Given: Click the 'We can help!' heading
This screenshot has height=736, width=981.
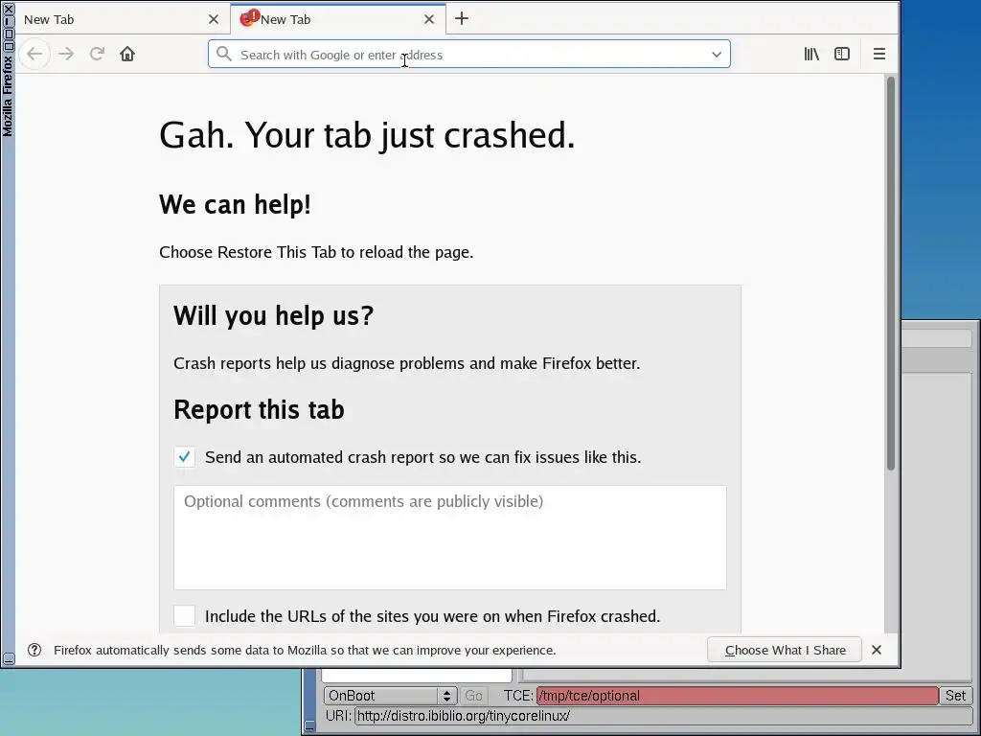Looking at the screenshot, I should pyautogui.click(x=235, y=205).
